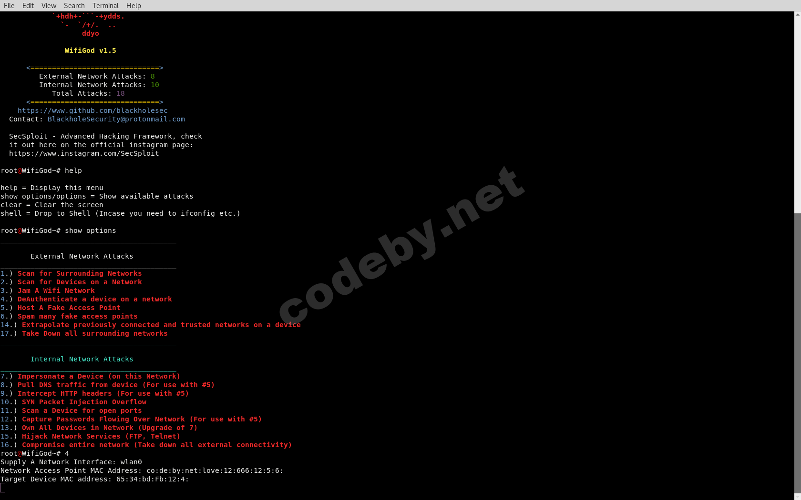Open the BlackholeSecurity protonmail contact link
Viewport: 801px width, 500px height.
coord(116,119)
